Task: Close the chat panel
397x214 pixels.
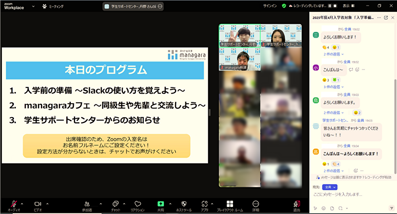Action: click(393, 17)
